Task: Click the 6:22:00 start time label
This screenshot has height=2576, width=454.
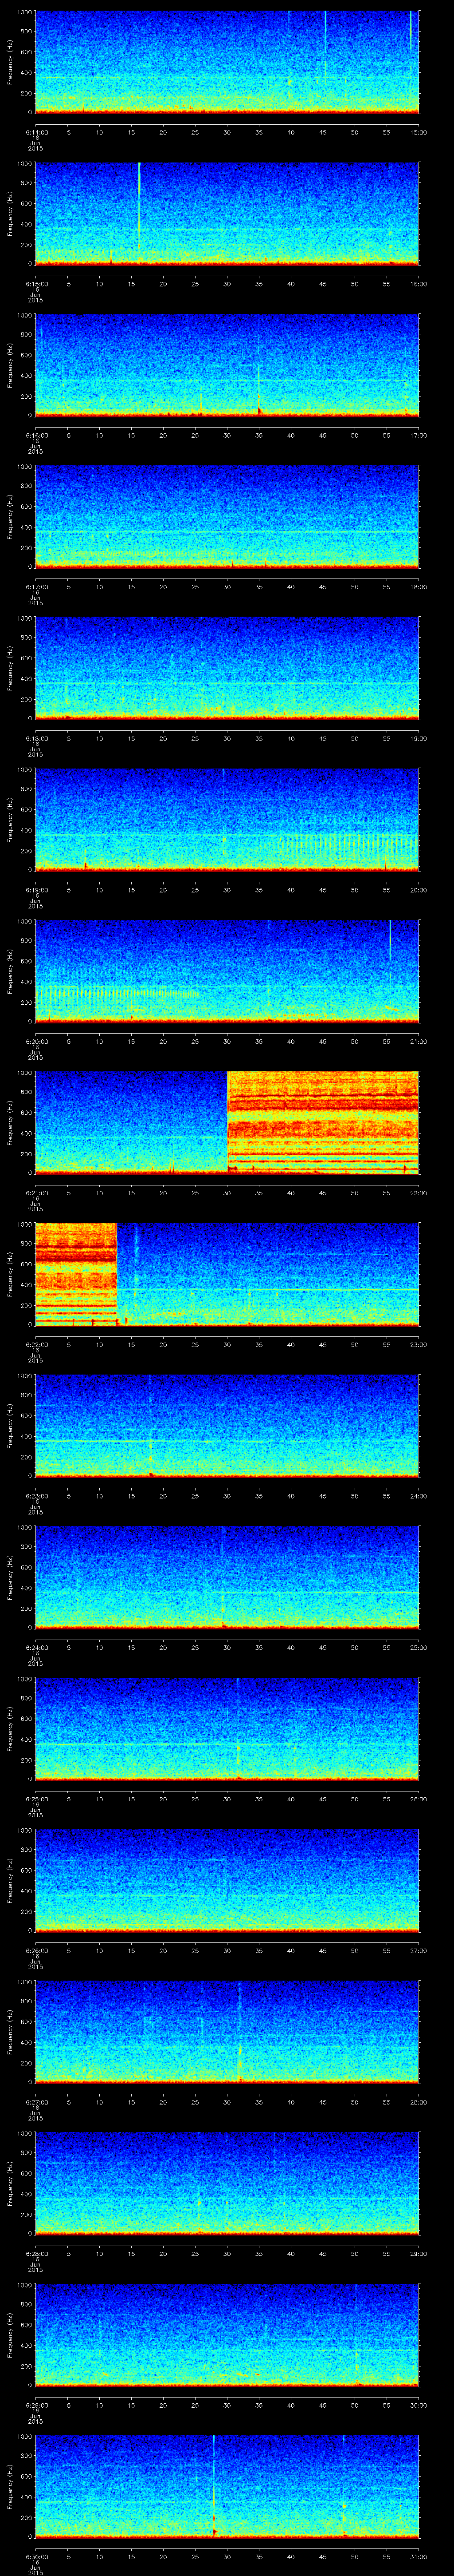Action: click(x=36, y=1344)
